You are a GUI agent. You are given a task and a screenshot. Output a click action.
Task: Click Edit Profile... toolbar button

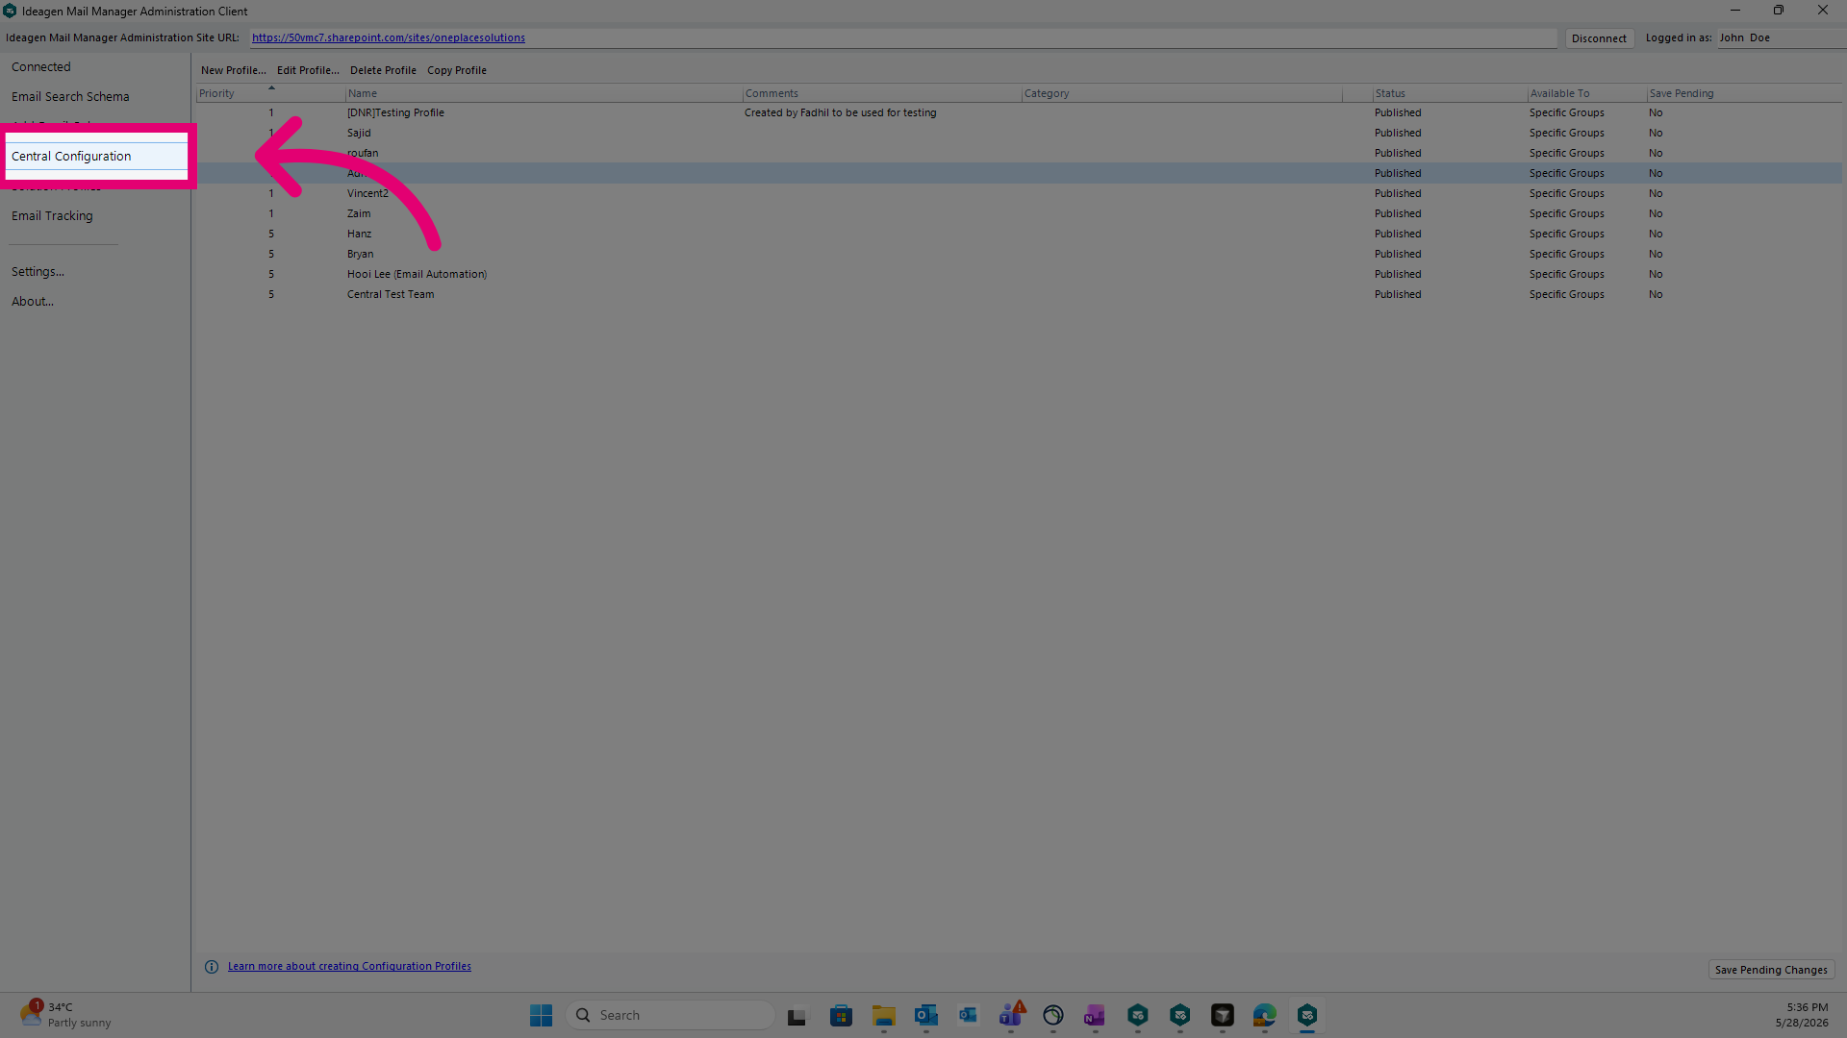(x=308, y=70)
